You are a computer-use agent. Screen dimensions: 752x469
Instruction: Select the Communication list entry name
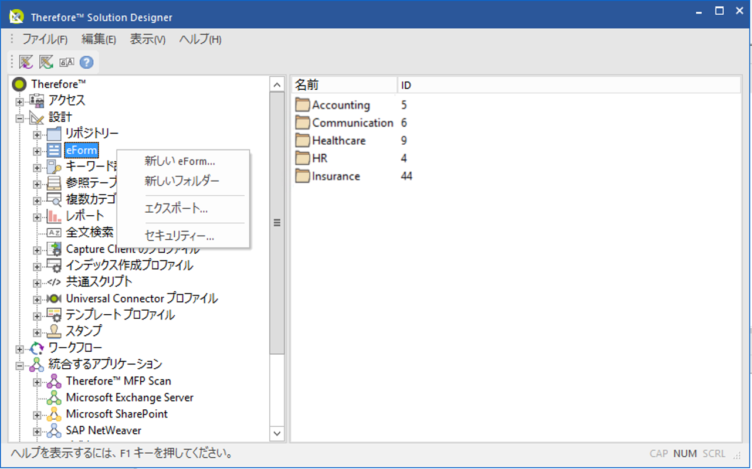[x=353, y=123]
